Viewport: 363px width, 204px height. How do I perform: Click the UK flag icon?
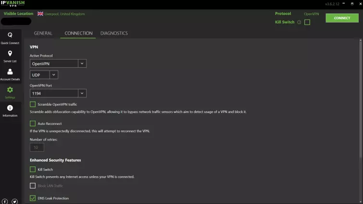[40, 14]
